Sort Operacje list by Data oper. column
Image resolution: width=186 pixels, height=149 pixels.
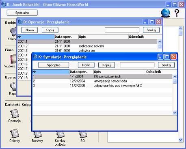point(66,37)
